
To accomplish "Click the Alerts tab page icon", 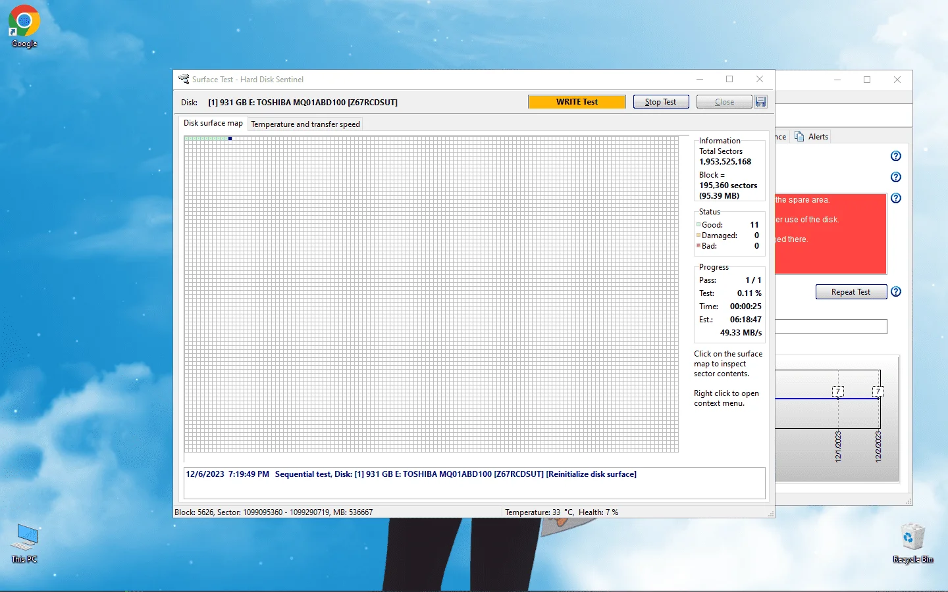I will (x=799, y=136).
